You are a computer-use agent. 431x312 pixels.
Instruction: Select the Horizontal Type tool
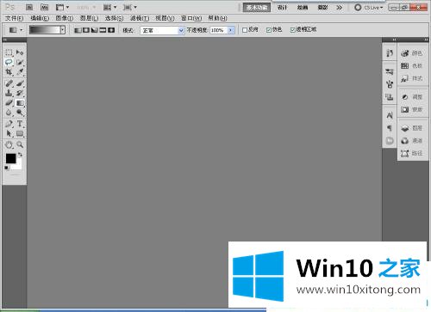pos(20,124)
